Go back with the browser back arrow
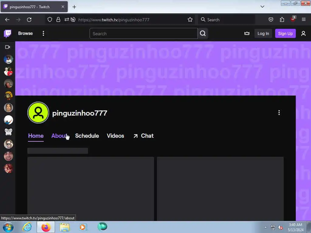Viewport: 311px width, 233px height. coord(7,20)
